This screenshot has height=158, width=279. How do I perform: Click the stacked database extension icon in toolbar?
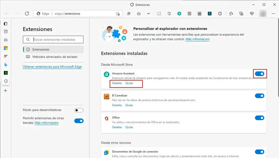pos(189,13)
